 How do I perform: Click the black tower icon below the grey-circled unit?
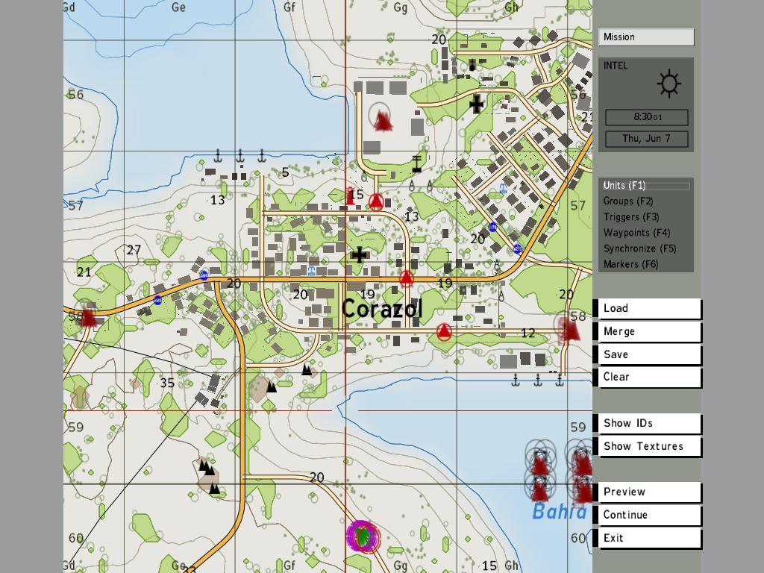tap(416, 163)
